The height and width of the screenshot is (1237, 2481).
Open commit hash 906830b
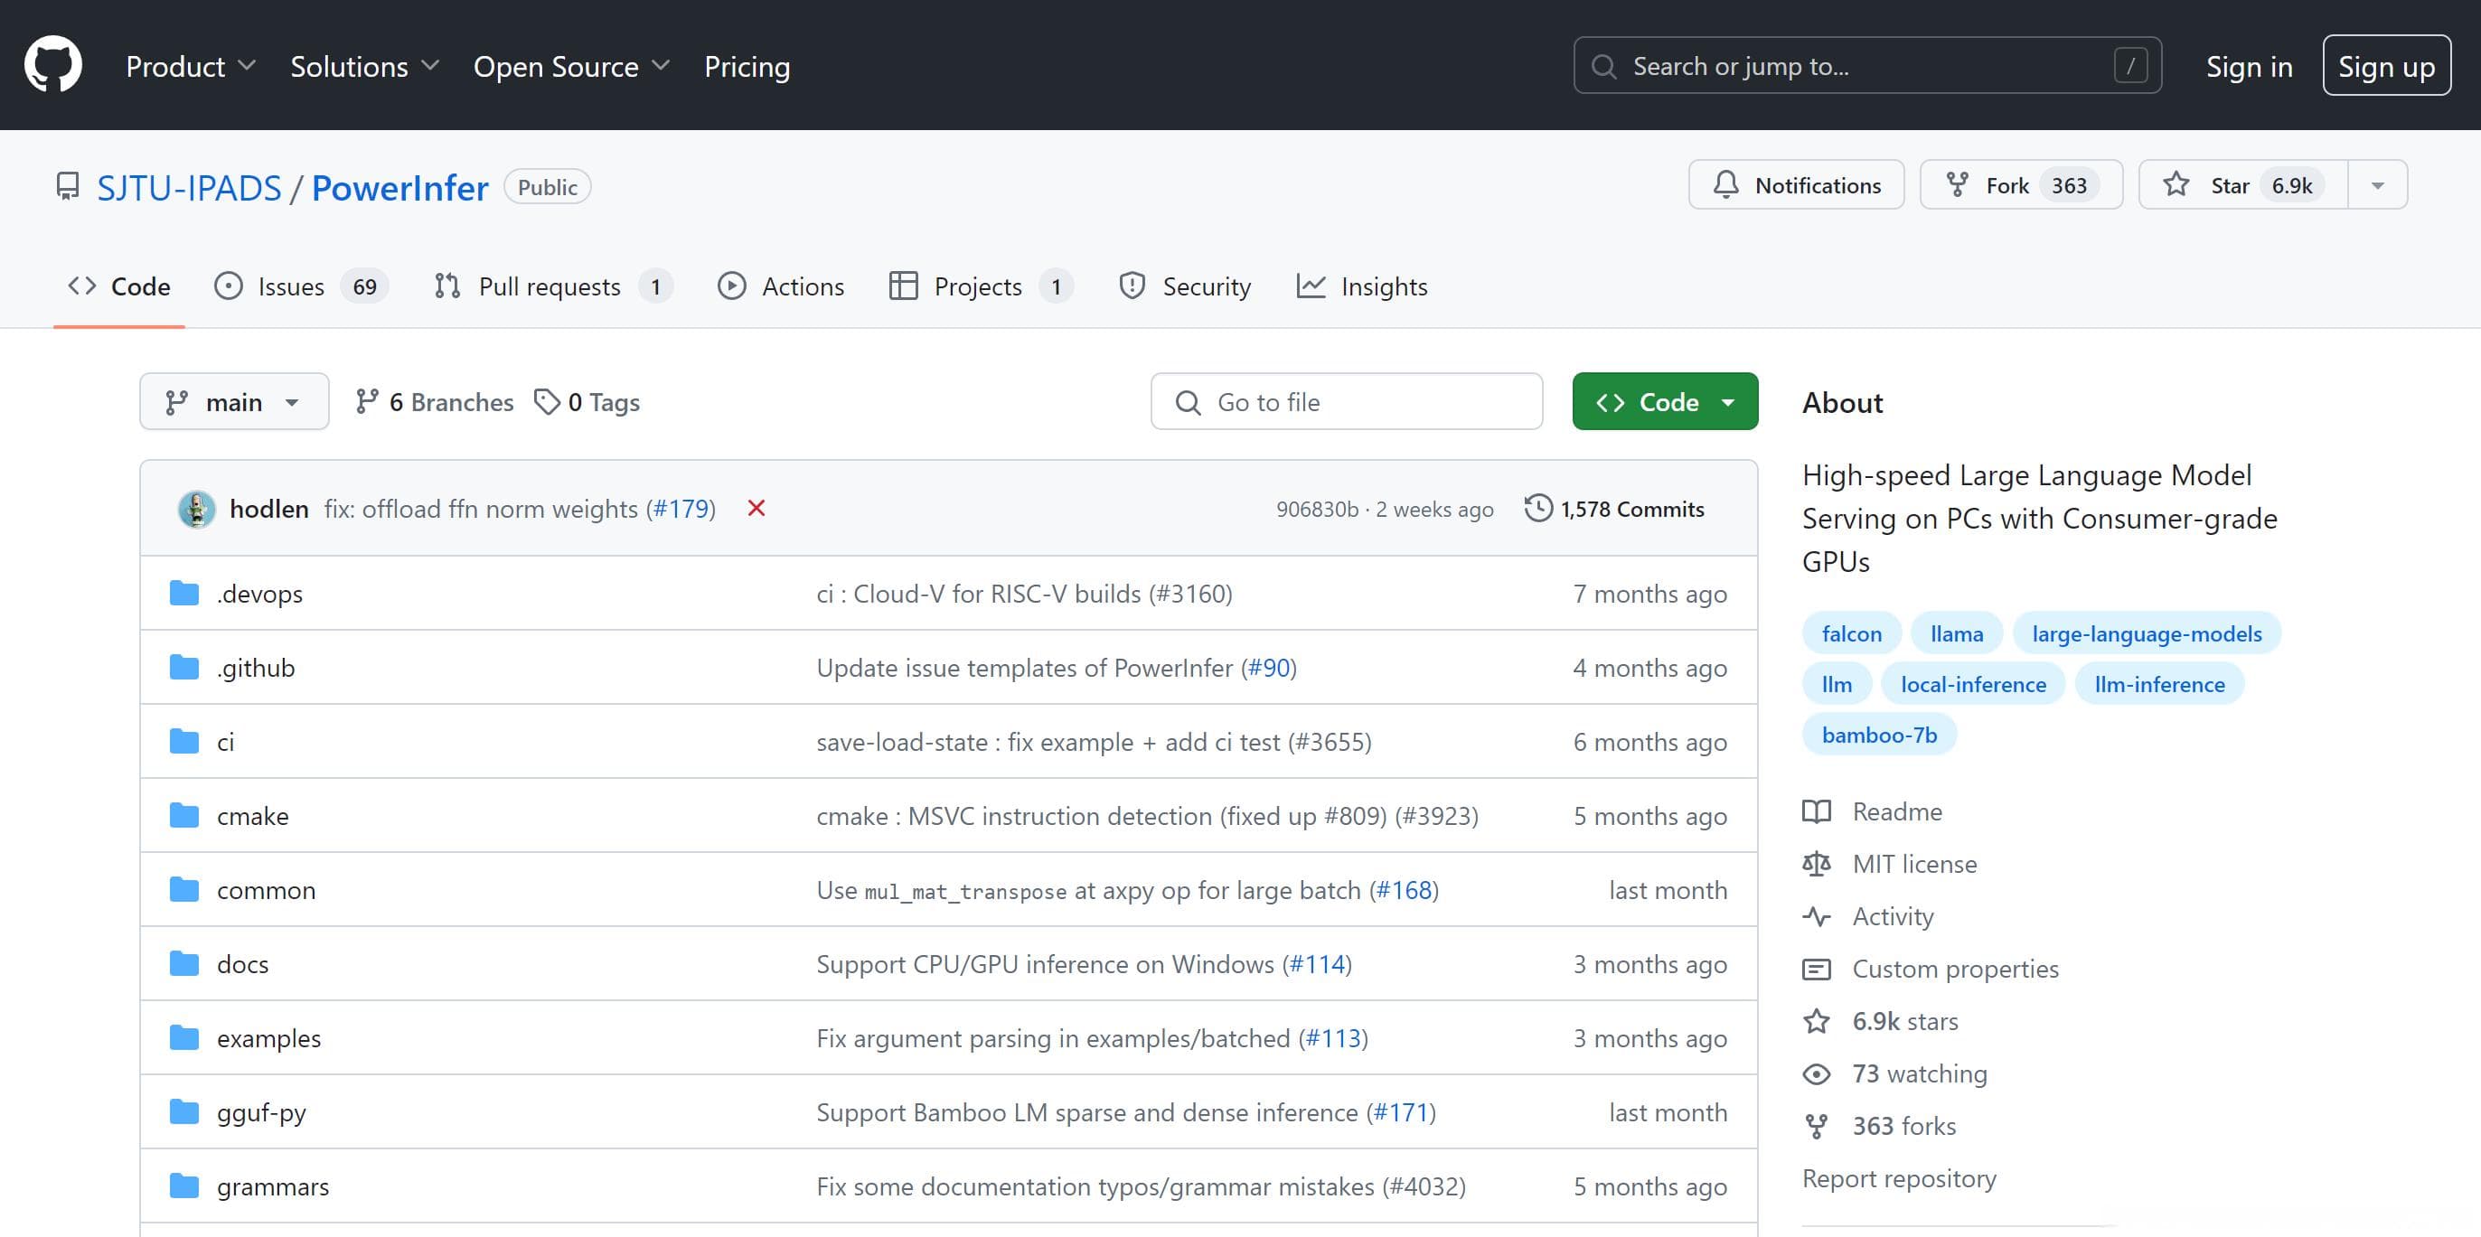tap(1317, 510)
